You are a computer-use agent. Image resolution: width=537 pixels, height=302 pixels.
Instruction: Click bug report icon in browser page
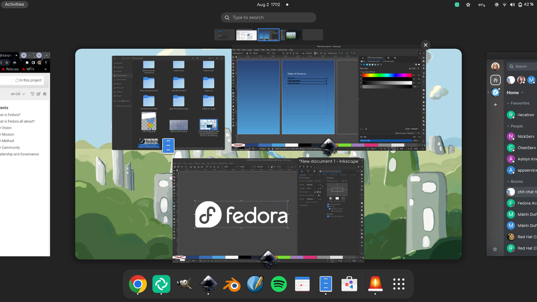[45, 94]
